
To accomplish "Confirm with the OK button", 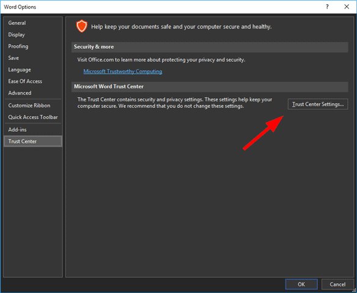I will 301,284.
